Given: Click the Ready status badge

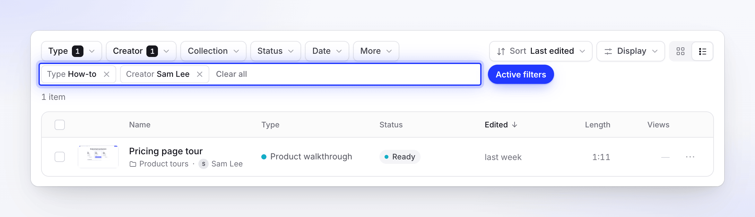Looking at the screenshot, I should (x=400, y=157).
